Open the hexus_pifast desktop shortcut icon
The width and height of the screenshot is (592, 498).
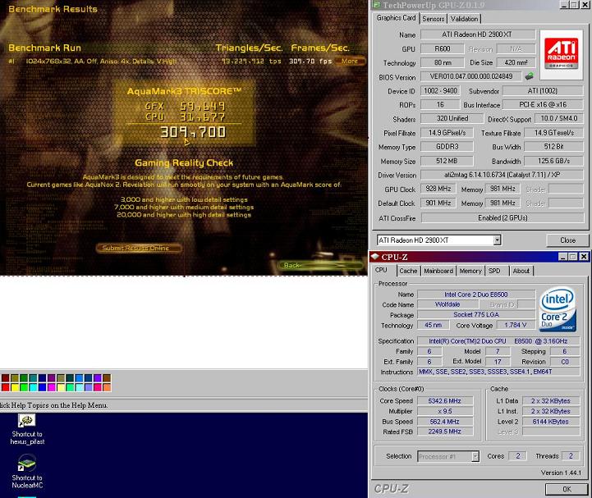coord(26,421)
